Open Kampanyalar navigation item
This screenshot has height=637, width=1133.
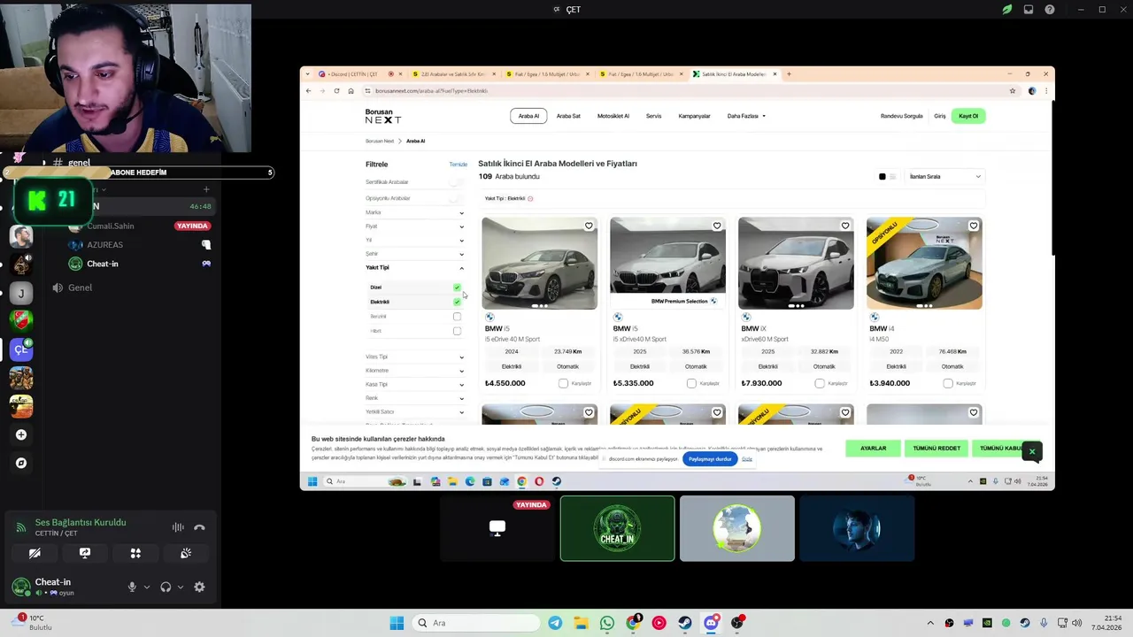(694, 116)
